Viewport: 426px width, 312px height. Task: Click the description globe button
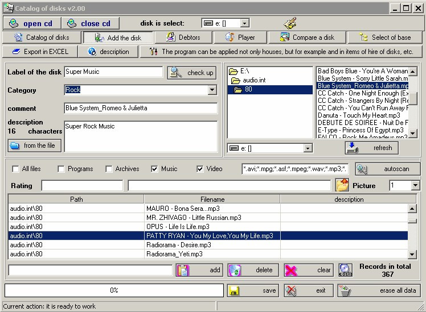[x=92, y=52]
